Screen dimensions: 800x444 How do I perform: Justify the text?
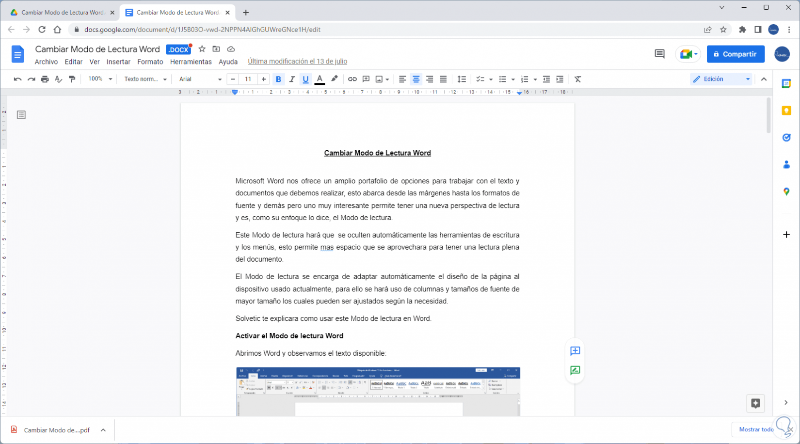pyautogui.click(x=443, y=79)
